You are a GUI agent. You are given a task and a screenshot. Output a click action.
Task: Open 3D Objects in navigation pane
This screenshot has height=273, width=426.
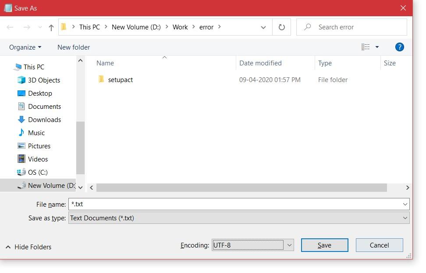[x=44, y=80]
